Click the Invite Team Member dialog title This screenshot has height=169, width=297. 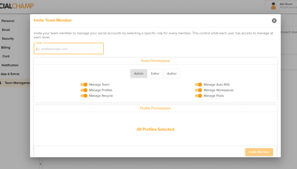53,20
